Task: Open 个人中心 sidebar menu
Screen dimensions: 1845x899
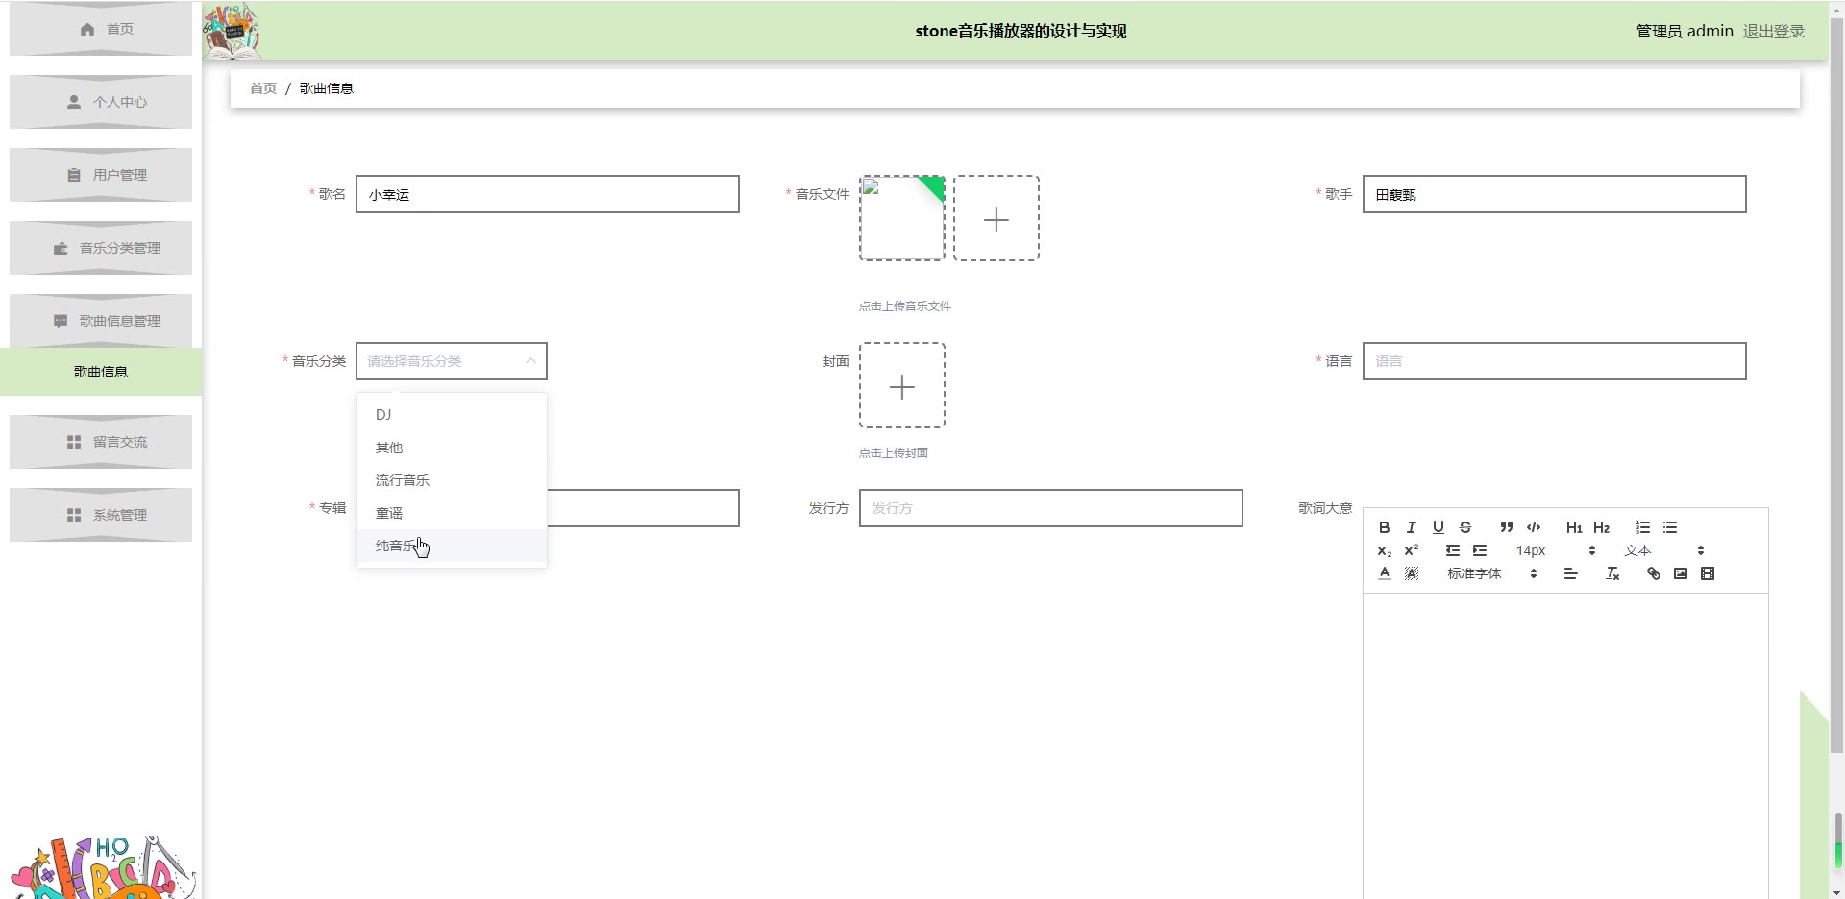Action: point(101,102)
